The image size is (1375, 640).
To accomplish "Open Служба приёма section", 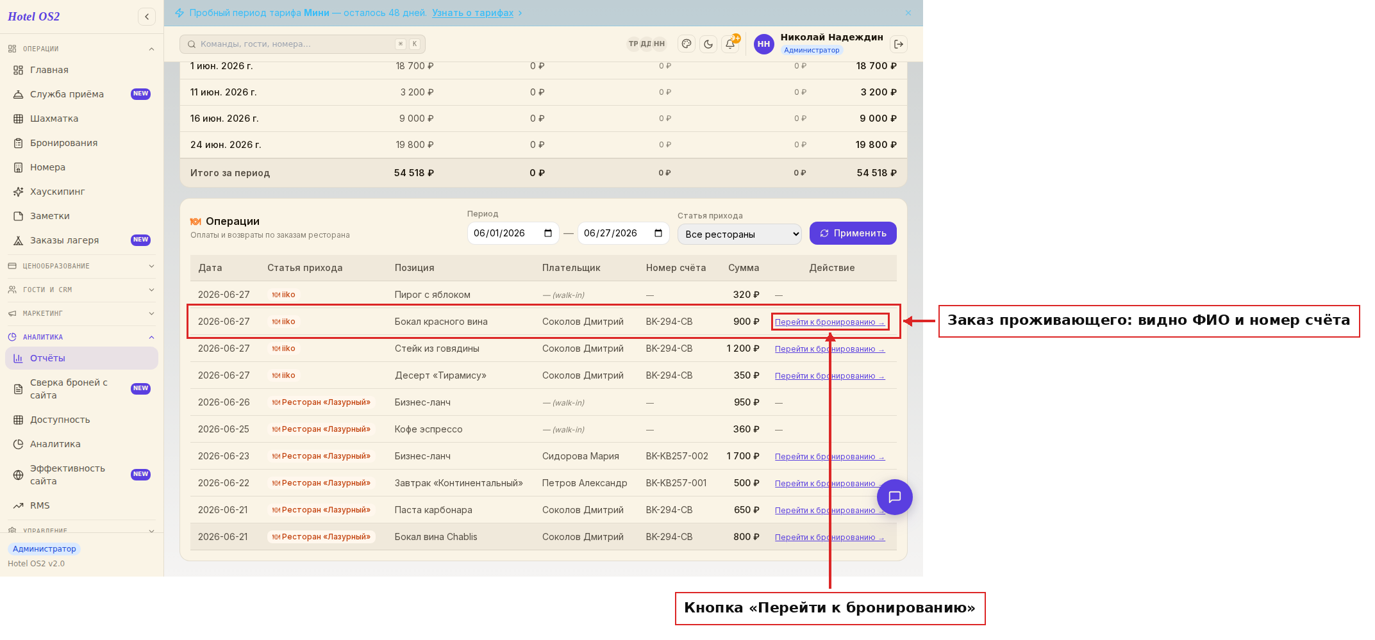I will (x=81, y=94).
